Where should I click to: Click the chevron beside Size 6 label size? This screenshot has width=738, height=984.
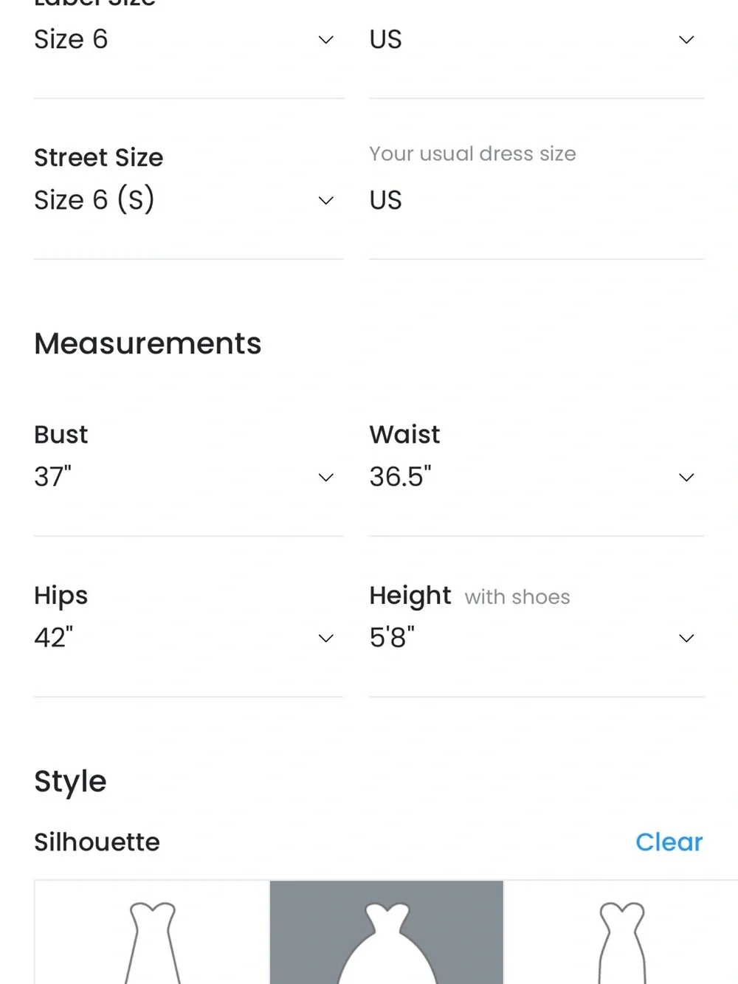[x=325, y=40]
